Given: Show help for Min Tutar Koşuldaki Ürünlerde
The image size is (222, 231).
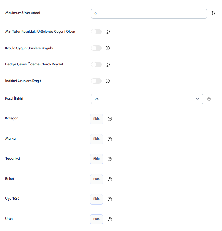Looking at the screenshot, I should (x=108, y=32).
